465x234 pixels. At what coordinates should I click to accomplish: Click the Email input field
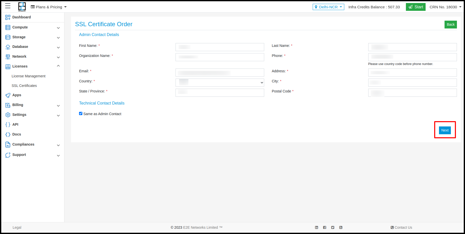tap(220, 73)
